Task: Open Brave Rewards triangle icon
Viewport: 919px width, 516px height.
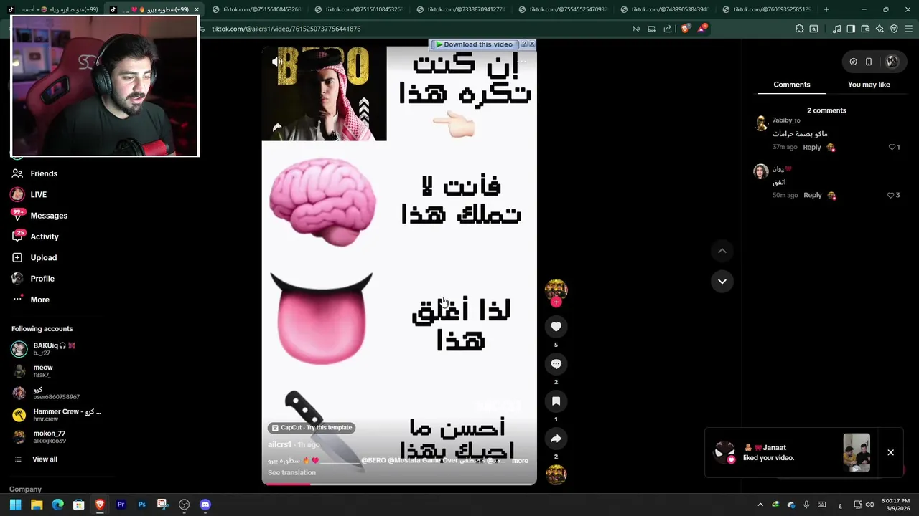Action: tap(701, 29)
